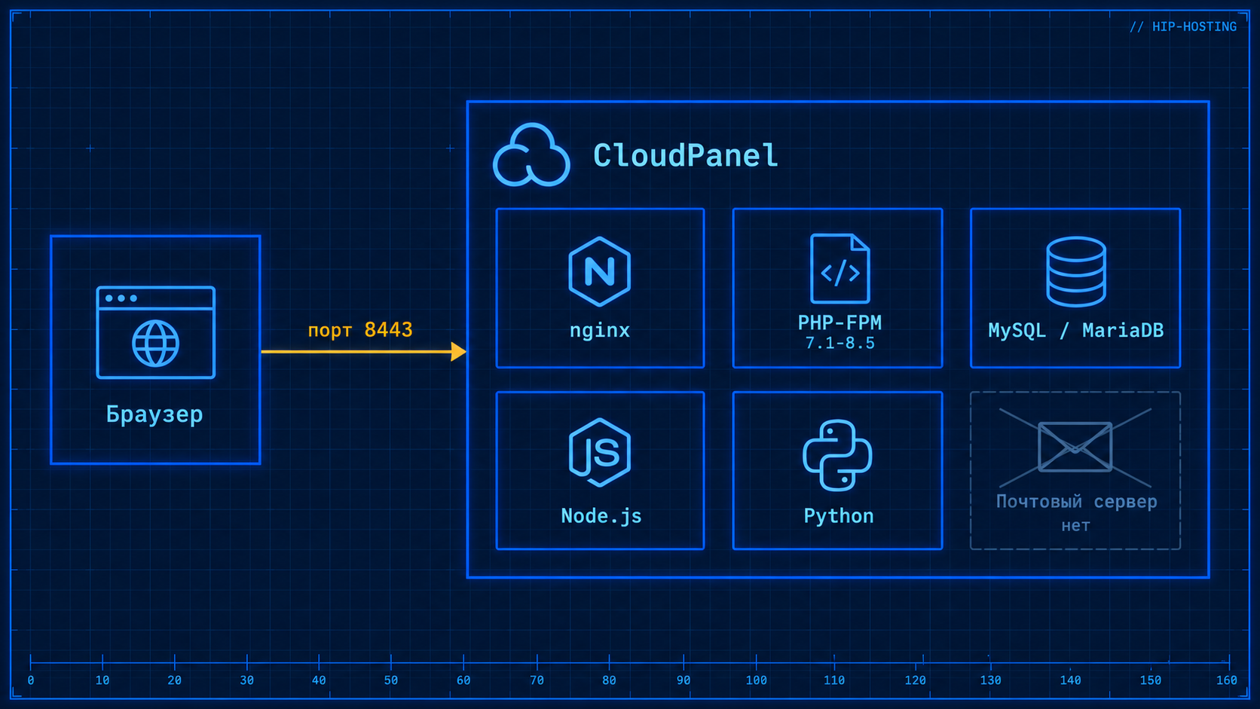1260x709 pixels.
Task: Click the 'Браузер' label
Action: [154, 414]
